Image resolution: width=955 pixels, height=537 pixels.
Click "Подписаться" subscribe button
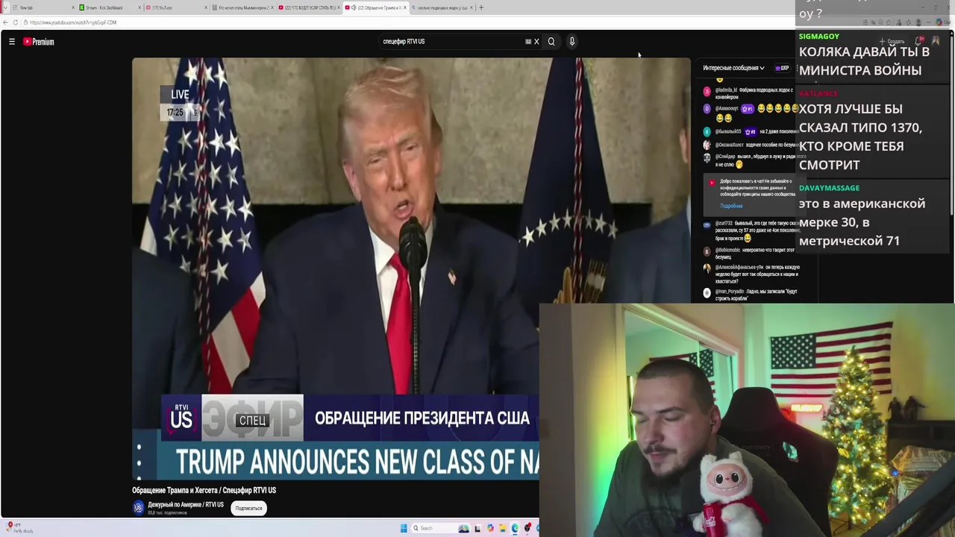(x=248, y=508)
